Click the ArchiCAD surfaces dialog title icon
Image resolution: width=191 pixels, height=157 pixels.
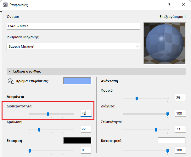[5, 5]
